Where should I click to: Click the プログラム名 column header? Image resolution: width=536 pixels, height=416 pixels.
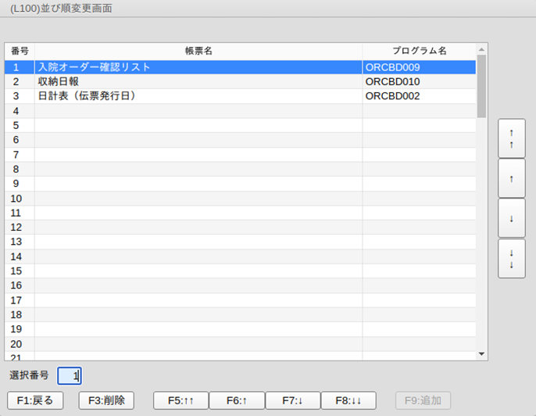[419, 51]
